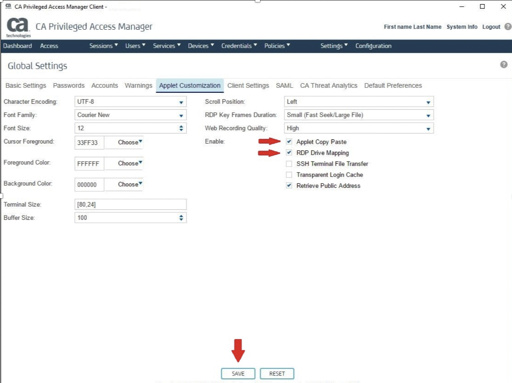Toggle Retrieve Public Address checkbox
Image resolution: width=512 pixels, height=383 pixels.
click(x=289, y=185)
